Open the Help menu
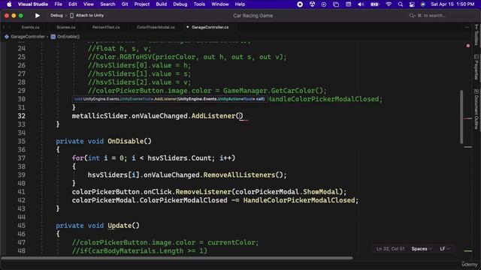The image size is (481, 270). pos(240,4)
